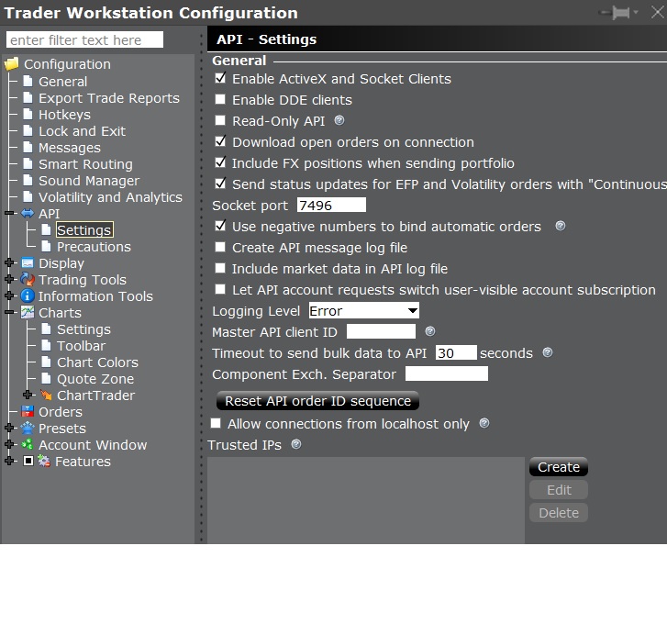Check Allow connections from localhost only
Screen dimensions: 667x624
tap(217, 423)
